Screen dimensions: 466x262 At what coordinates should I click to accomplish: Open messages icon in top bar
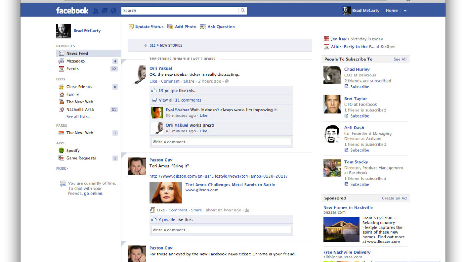(x=104, y=11)
